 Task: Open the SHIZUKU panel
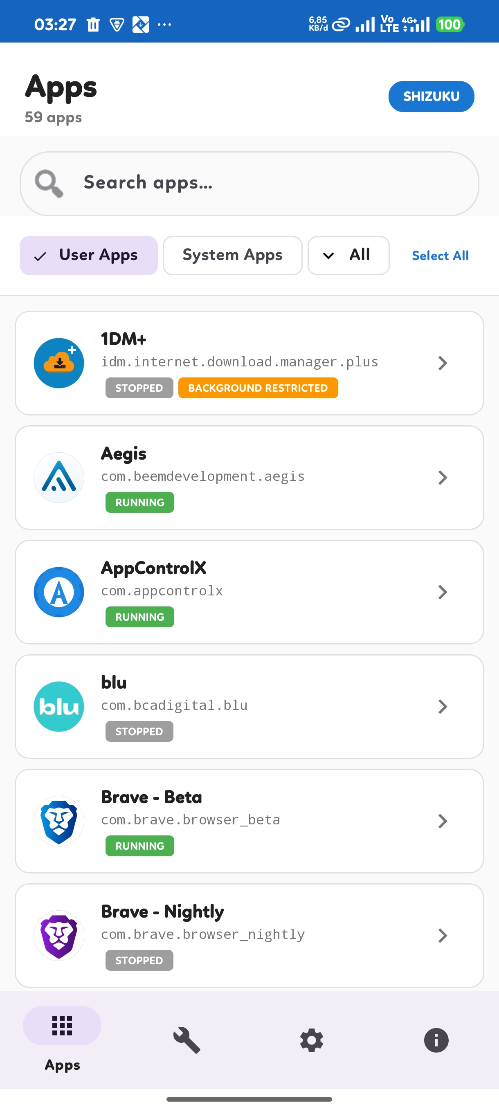431,96
